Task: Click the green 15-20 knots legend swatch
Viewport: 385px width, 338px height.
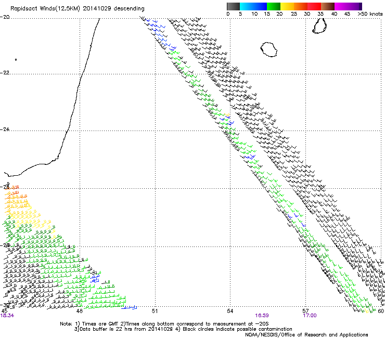Action: (274, 6)
